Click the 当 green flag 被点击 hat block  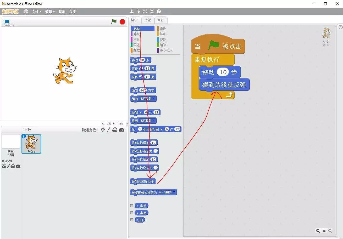pos(218,45)
